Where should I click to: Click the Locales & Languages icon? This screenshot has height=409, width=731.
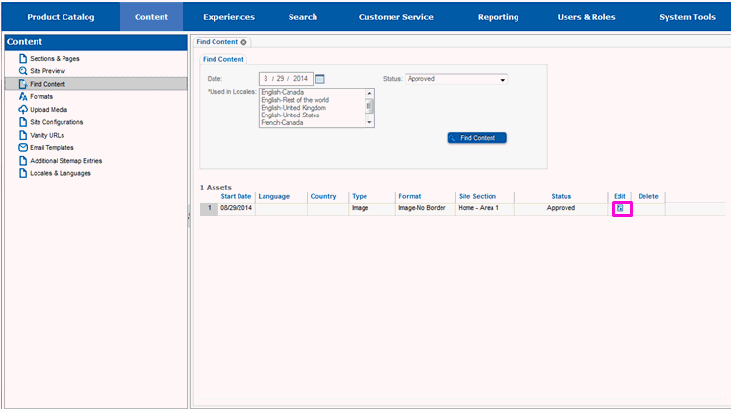click(23, 173)
